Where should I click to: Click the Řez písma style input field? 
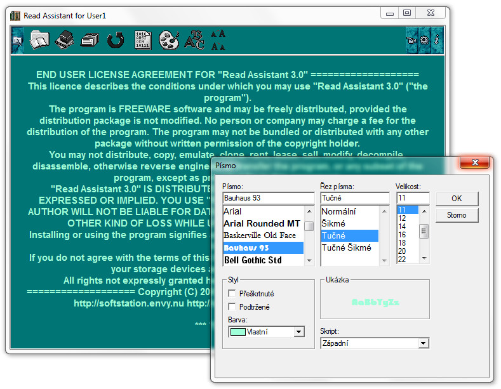pos(355,198)
